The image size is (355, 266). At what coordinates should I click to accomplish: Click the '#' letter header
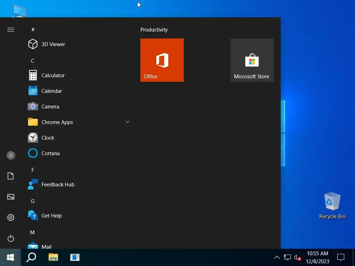click(x=33, y=30)
